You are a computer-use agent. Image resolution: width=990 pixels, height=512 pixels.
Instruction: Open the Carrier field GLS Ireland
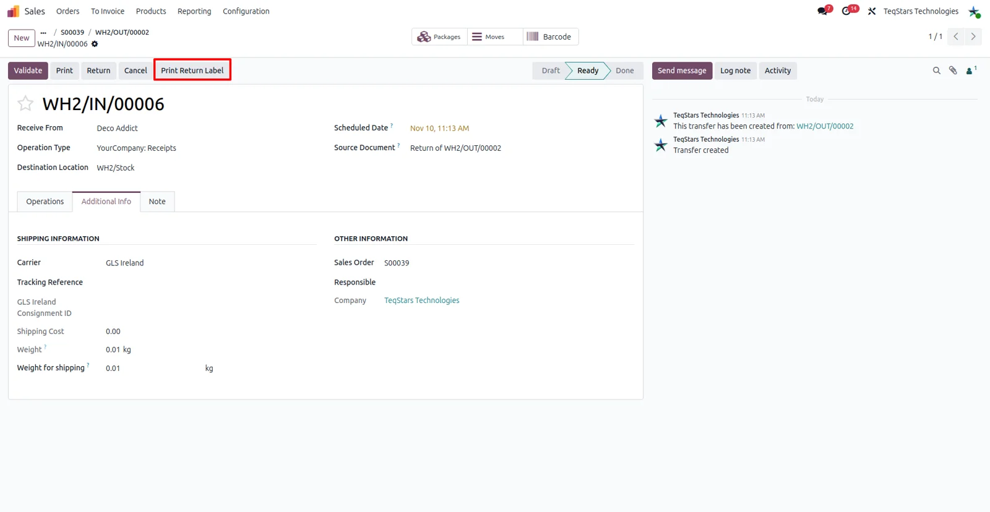(124, 263)
